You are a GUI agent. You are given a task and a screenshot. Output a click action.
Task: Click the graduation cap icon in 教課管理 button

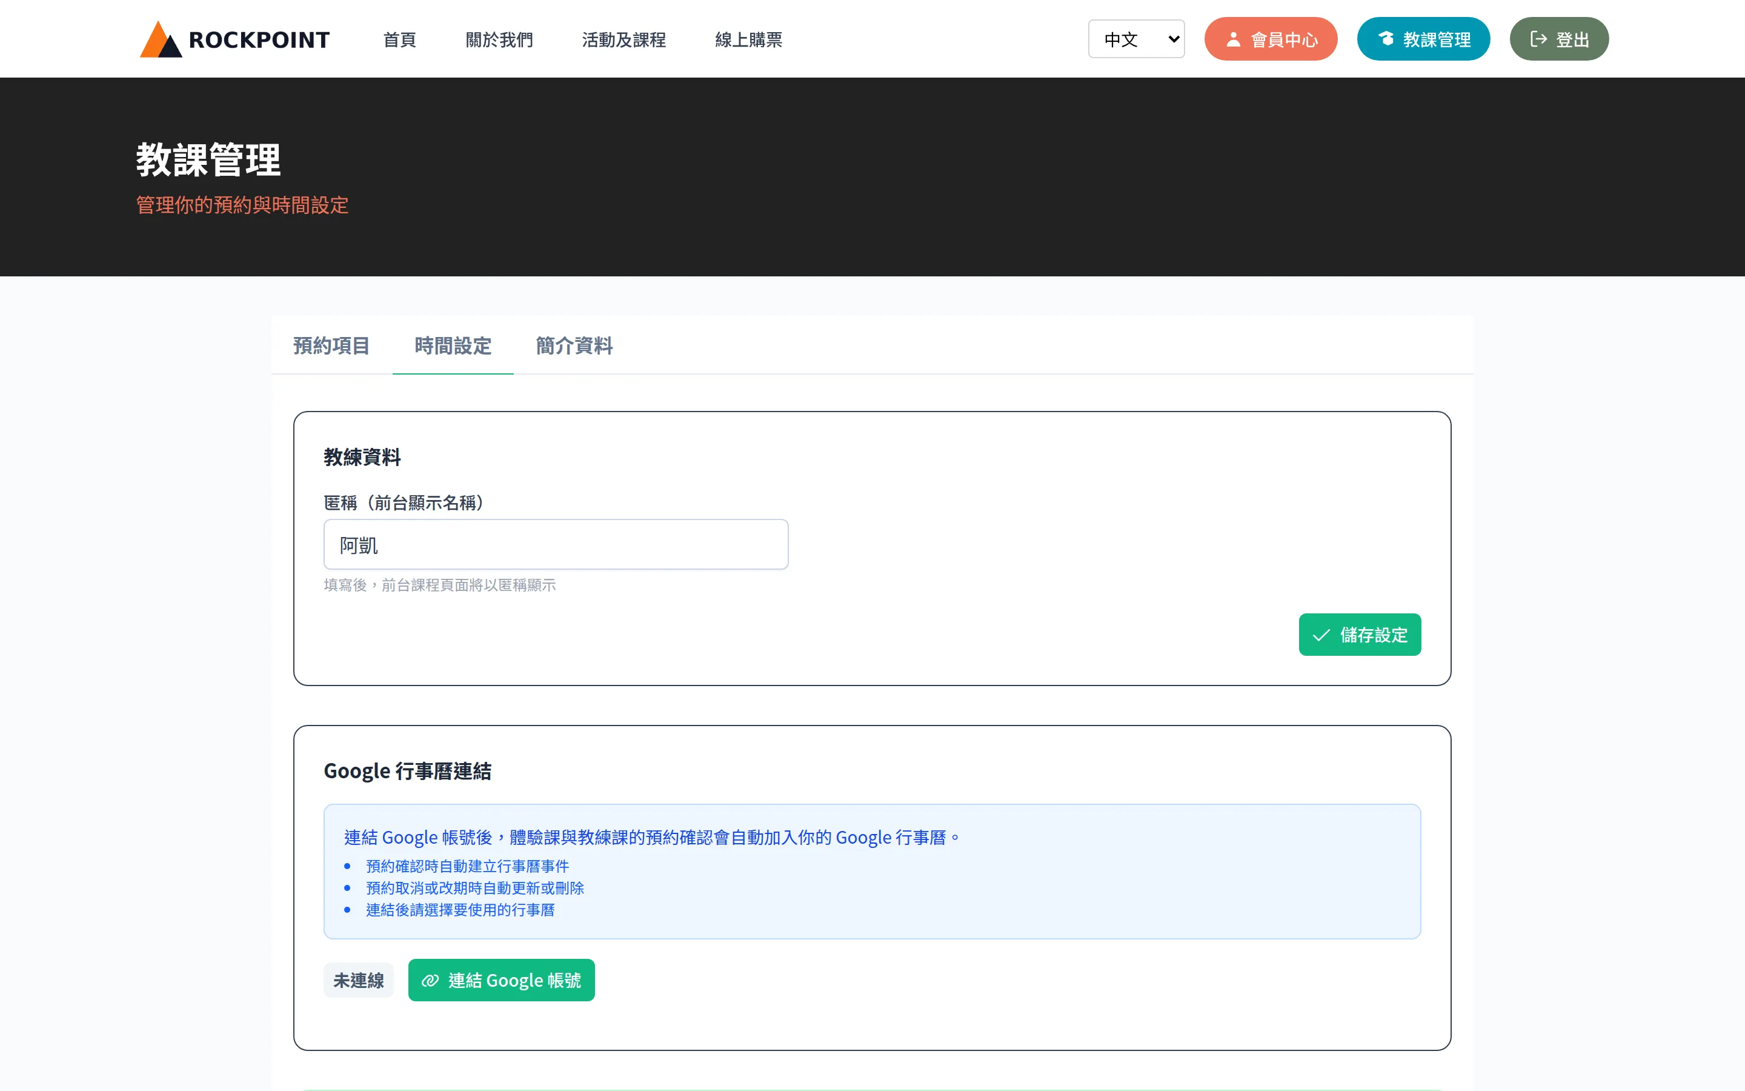[1386, 39]
